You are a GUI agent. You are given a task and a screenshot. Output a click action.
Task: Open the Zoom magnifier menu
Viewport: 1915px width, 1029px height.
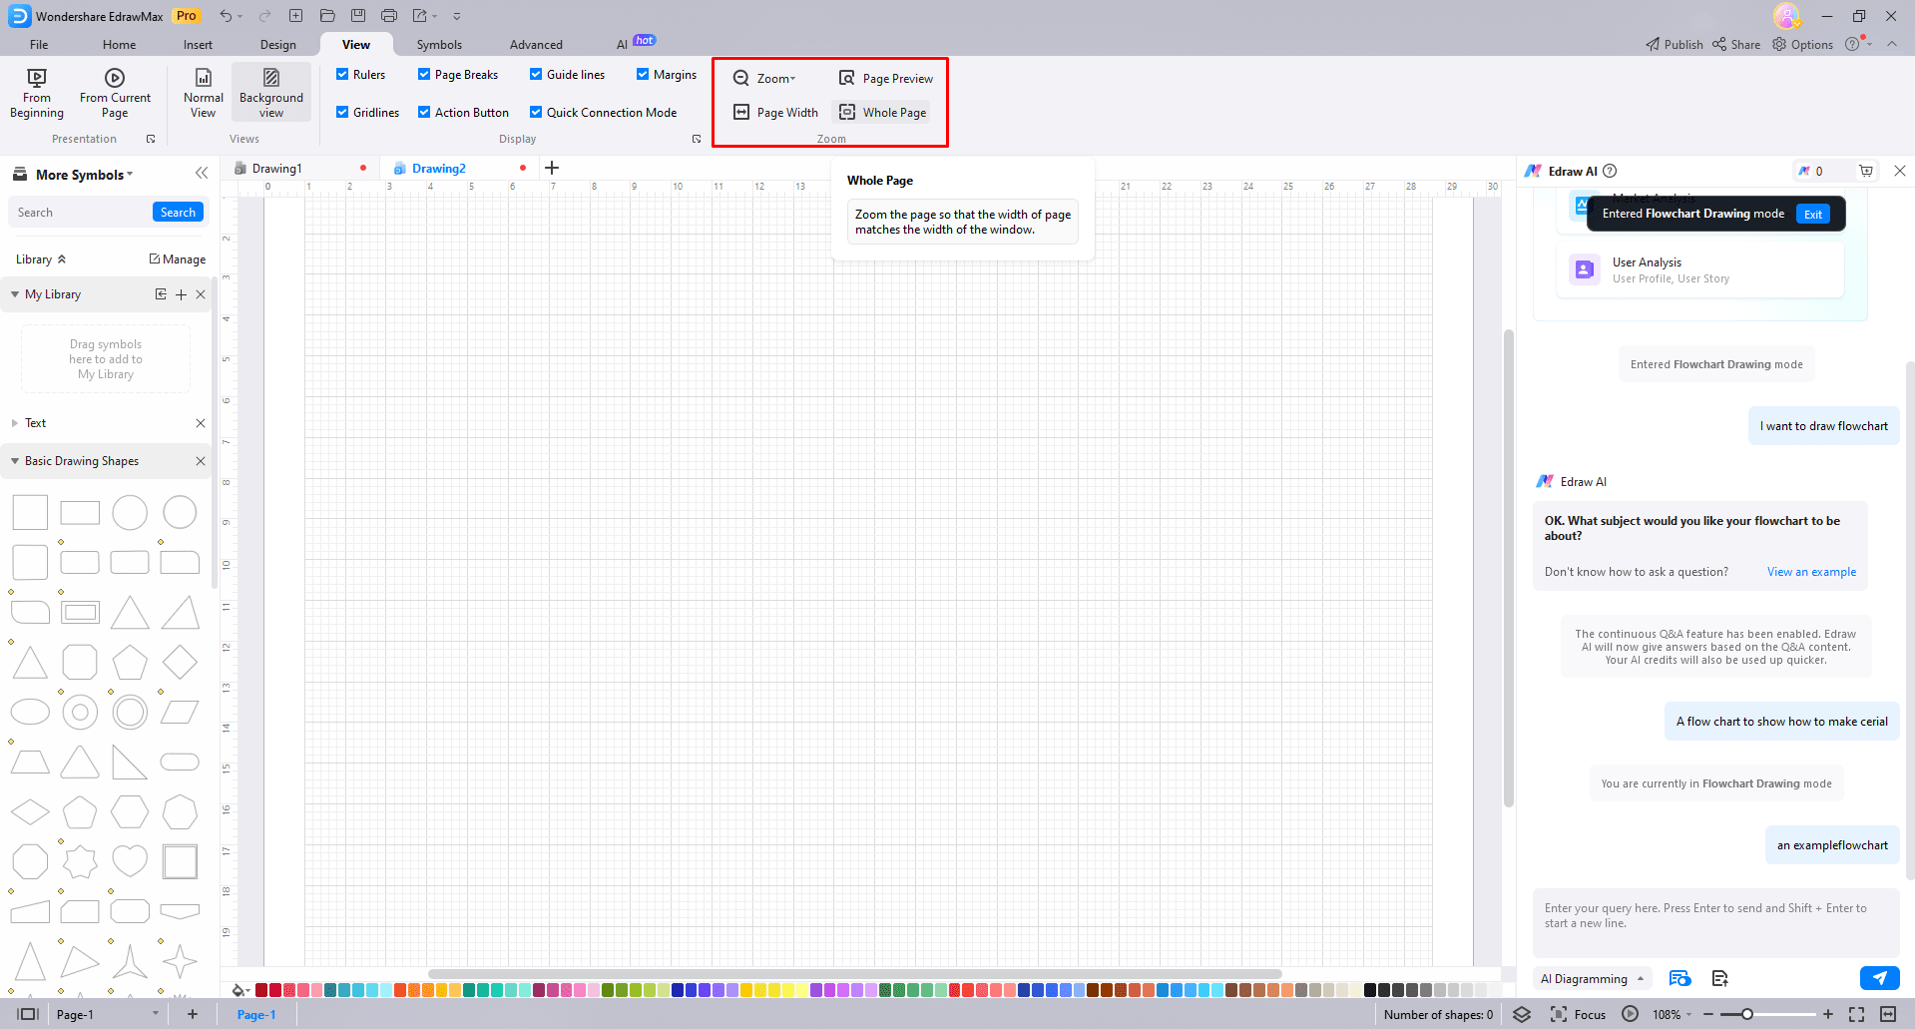(764, 78)
